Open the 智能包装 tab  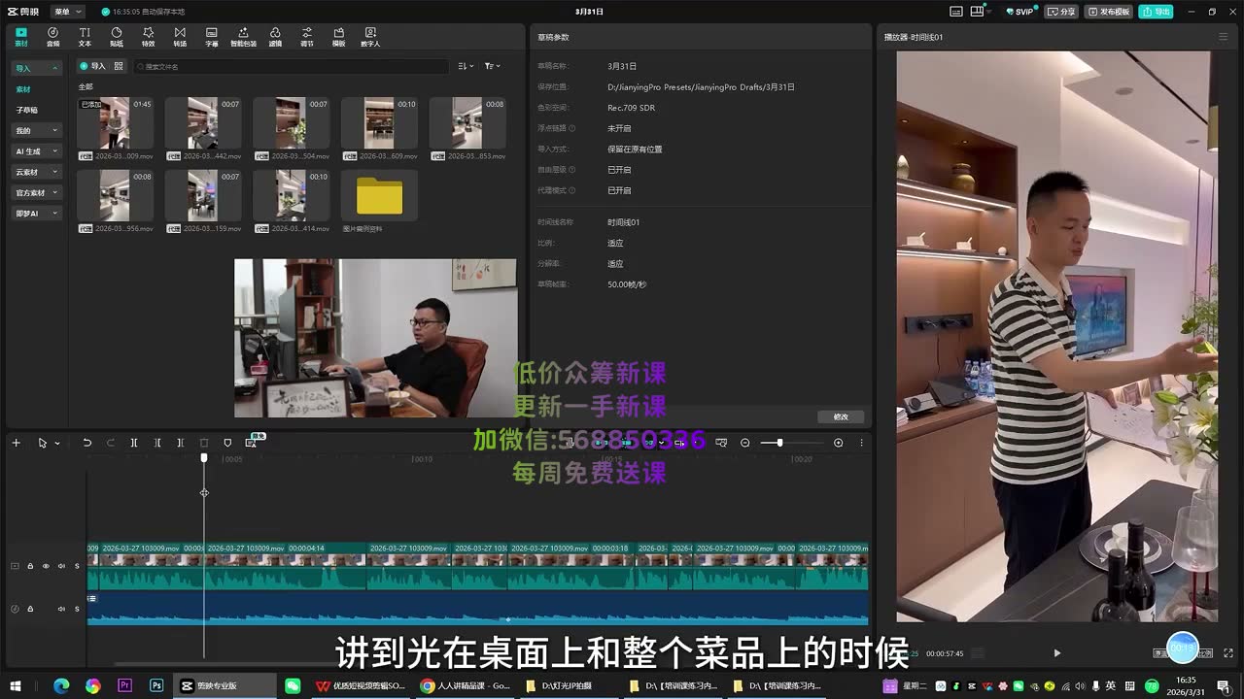tap(243, 37)
